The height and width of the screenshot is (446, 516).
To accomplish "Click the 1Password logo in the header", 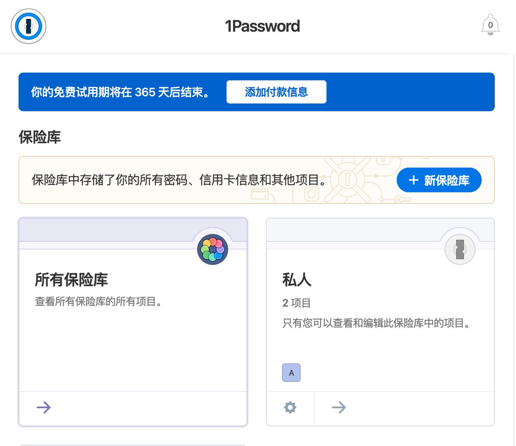I will pyautogui.click(x=28, y=26).
